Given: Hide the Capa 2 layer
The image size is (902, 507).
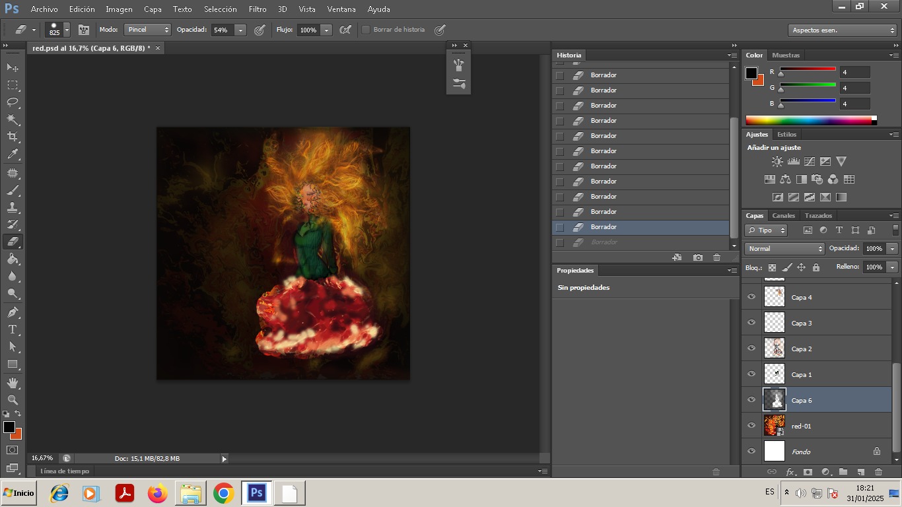Looking at the screenshot, I should [x=751, y=349].
